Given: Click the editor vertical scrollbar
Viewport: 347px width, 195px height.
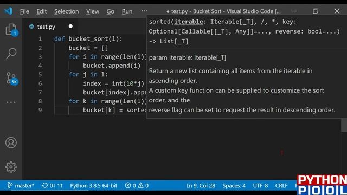Looking at the screenshot, I should click(x=344, y=125).
